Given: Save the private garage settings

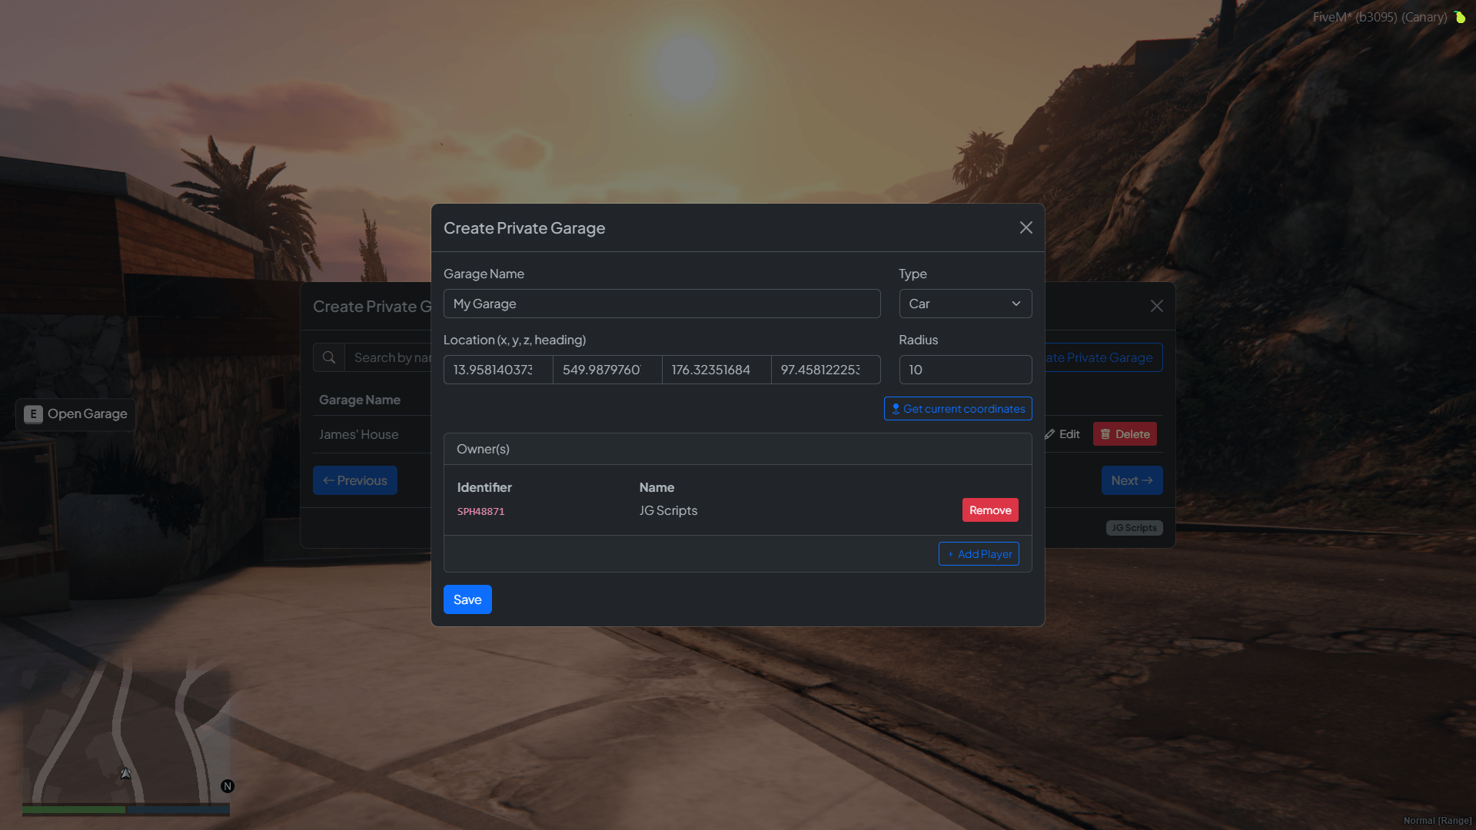Looking at the screenshot, I should click(467, 599).
